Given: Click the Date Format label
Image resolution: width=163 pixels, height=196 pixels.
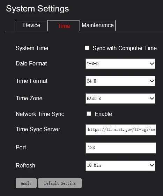Looking at the screenshot, I should (x=31, y=63).
